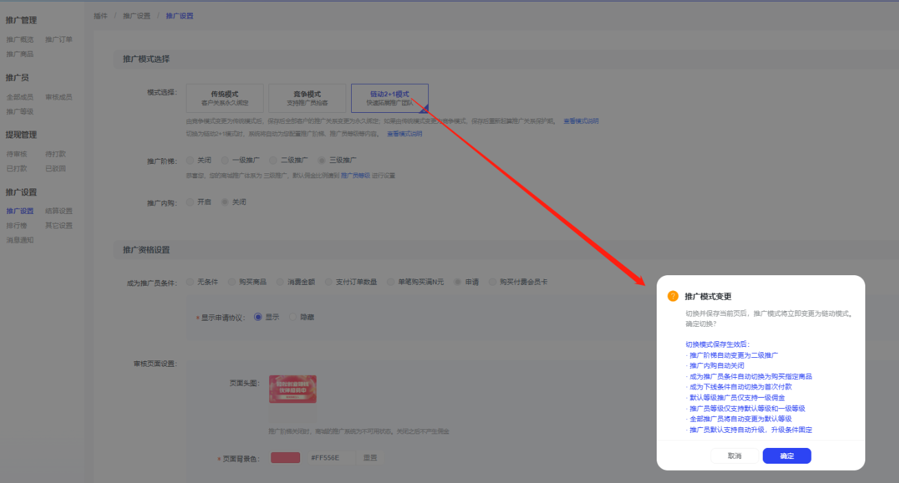899x483 pixels.
Task: Open the page background color swatch
Action: (x=285, y=458)
